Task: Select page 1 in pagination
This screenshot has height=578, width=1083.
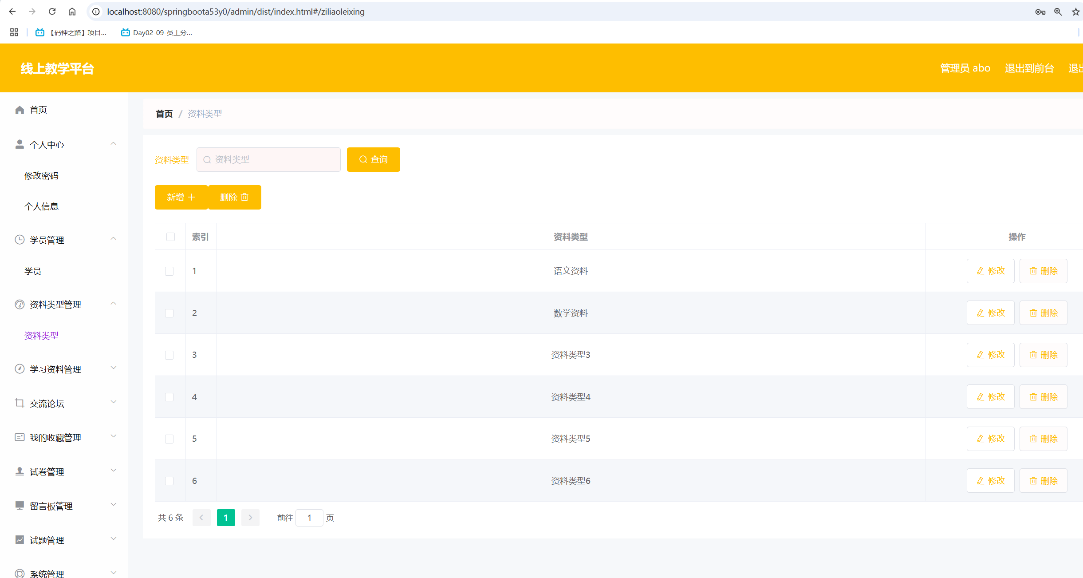Action: click(226, 518)
